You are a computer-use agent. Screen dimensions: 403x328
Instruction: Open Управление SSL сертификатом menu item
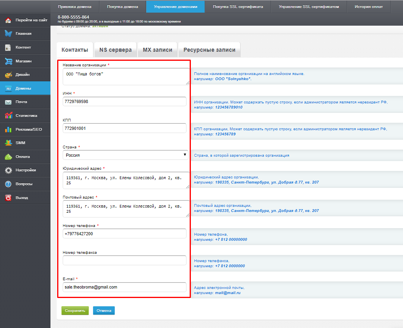click(309, 7)
